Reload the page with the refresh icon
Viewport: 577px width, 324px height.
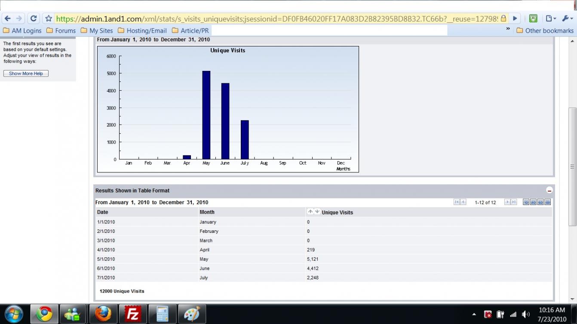(x=33, y=18)
